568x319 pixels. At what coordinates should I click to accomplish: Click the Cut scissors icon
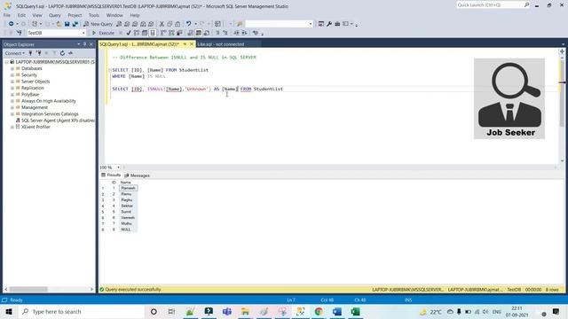click(162, 24)
